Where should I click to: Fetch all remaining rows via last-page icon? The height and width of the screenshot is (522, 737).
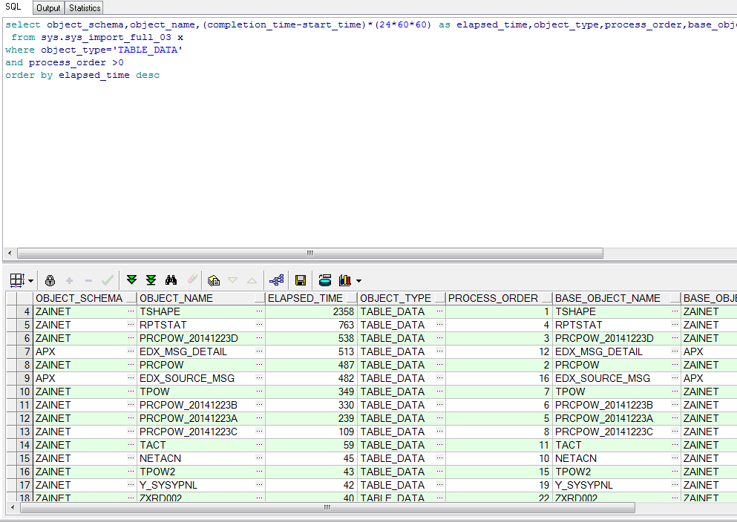click(x=151, y=280)
